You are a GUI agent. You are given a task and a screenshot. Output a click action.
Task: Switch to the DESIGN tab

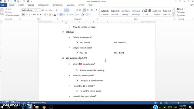pyautogui.click(x=31, y=5)
